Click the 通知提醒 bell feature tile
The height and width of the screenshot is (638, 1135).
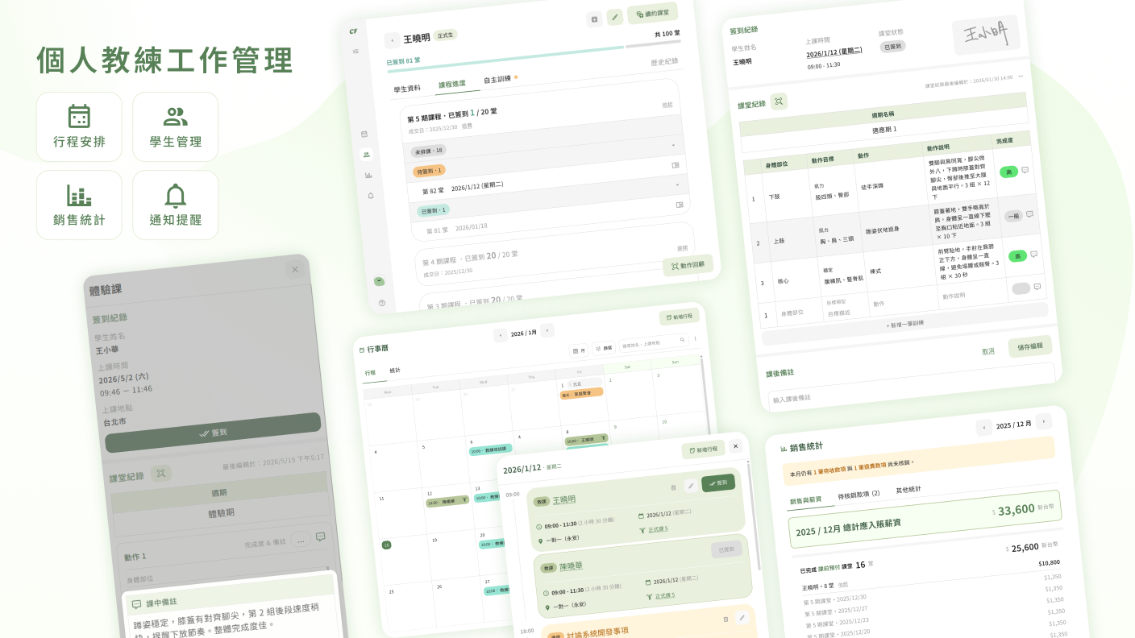coord(175,205)
